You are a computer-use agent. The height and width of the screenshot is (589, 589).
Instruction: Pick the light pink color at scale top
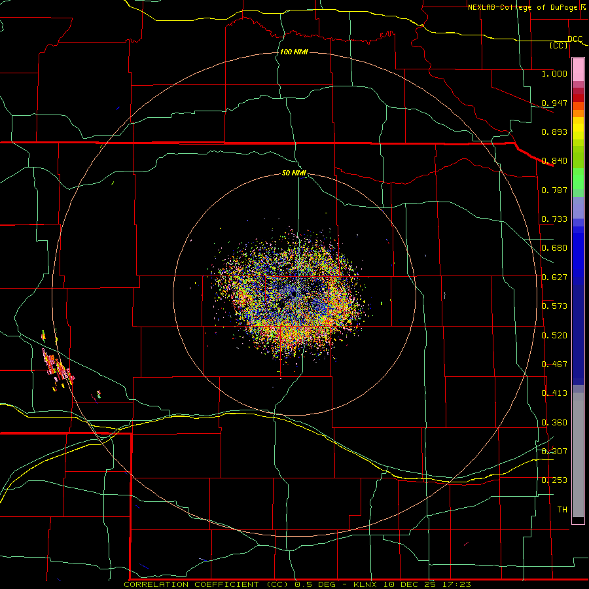tap(578, 70)
